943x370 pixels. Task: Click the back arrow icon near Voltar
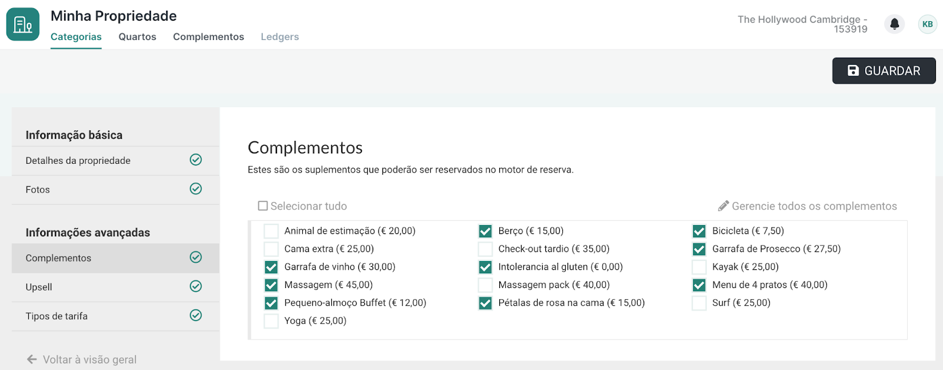(32, 359)
